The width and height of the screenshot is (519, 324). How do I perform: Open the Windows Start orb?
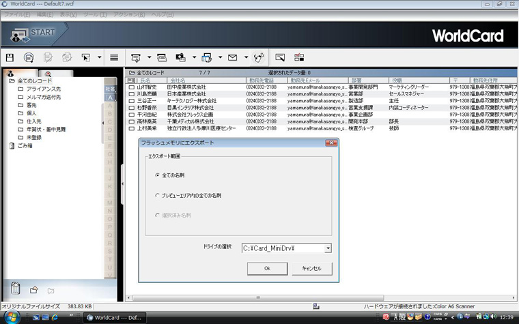point(12,317)
